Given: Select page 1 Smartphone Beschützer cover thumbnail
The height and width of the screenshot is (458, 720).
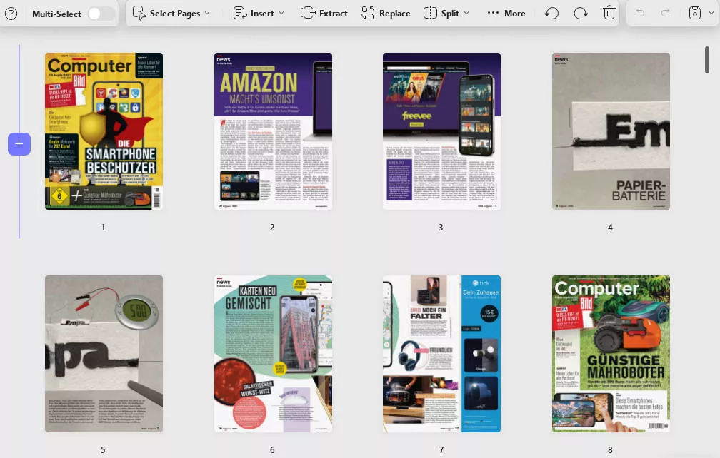Looking at the screenshot, I should [x=104, y=131].
